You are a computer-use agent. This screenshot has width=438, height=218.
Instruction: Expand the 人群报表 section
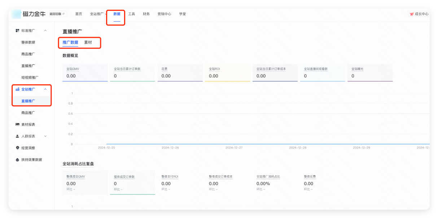click(x=45, y=136)
